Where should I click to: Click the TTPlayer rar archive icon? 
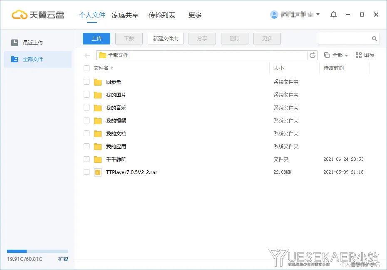[x=98, y=172]
